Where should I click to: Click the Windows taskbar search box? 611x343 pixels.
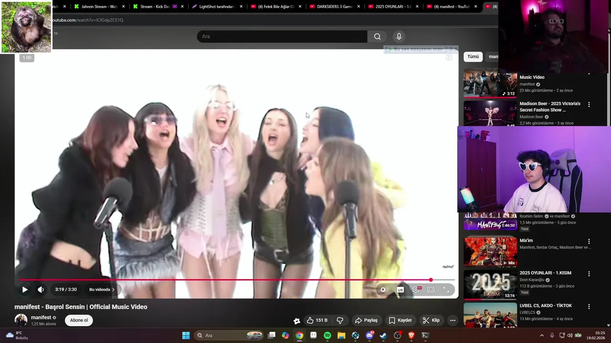coord(229,335)
